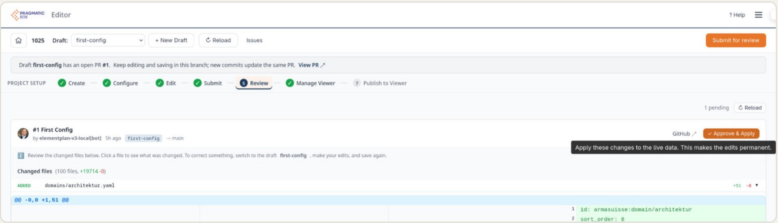The image size is (778, 223).
Task: Open the Draft first-config dropdown
Action: tap(108, 40)
